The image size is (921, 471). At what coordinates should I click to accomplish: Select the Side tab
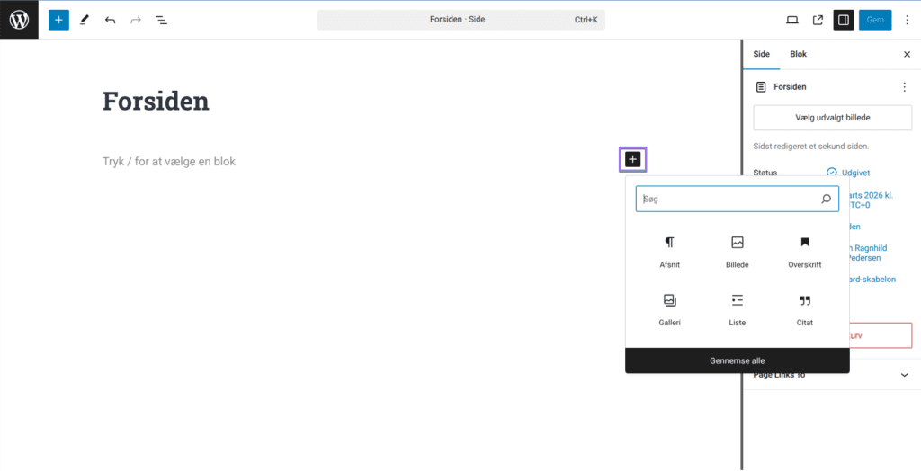[x=761, y=54]
